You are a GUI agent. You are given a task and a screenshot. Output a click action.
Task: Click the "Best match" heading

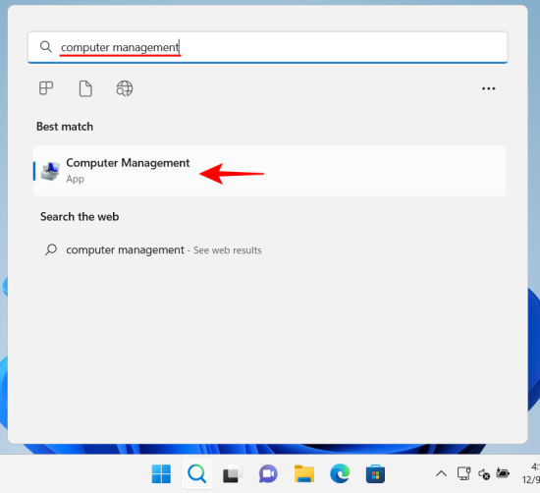point(65,127)
